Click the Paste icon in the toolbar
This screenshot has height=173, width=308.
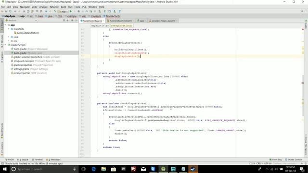click(x=32, y=12)
